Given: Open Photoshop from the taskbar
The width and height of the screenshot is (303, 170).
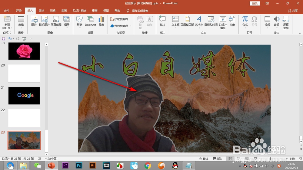Looking at the screenshot, I should point(79,165).
